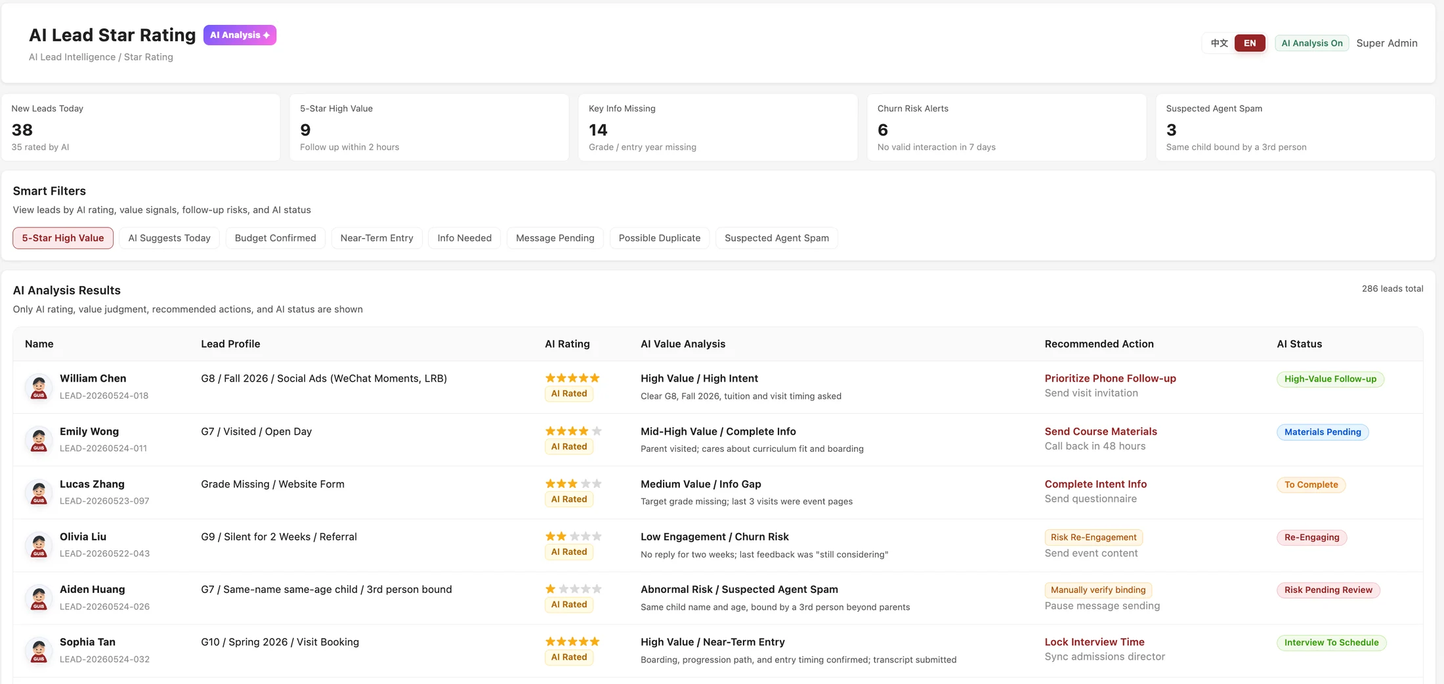1444x684 pixels.
Task: Click lead ID LEAD-20260524-018
Action: pyautogui.click(x=104, y=395)
